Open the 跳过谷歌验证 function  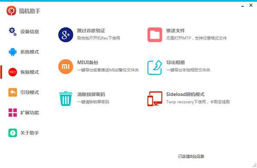(91, 31)
